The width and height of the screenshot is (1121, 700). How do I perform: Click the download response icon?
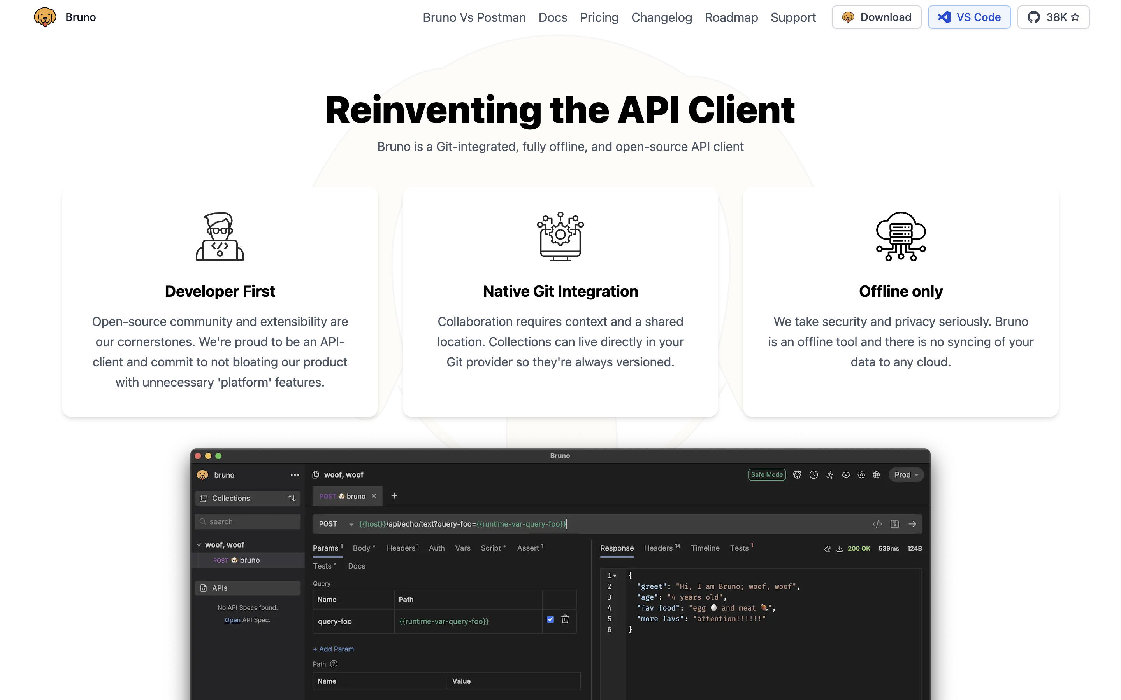pyautogui.click(x=839, y=549)
